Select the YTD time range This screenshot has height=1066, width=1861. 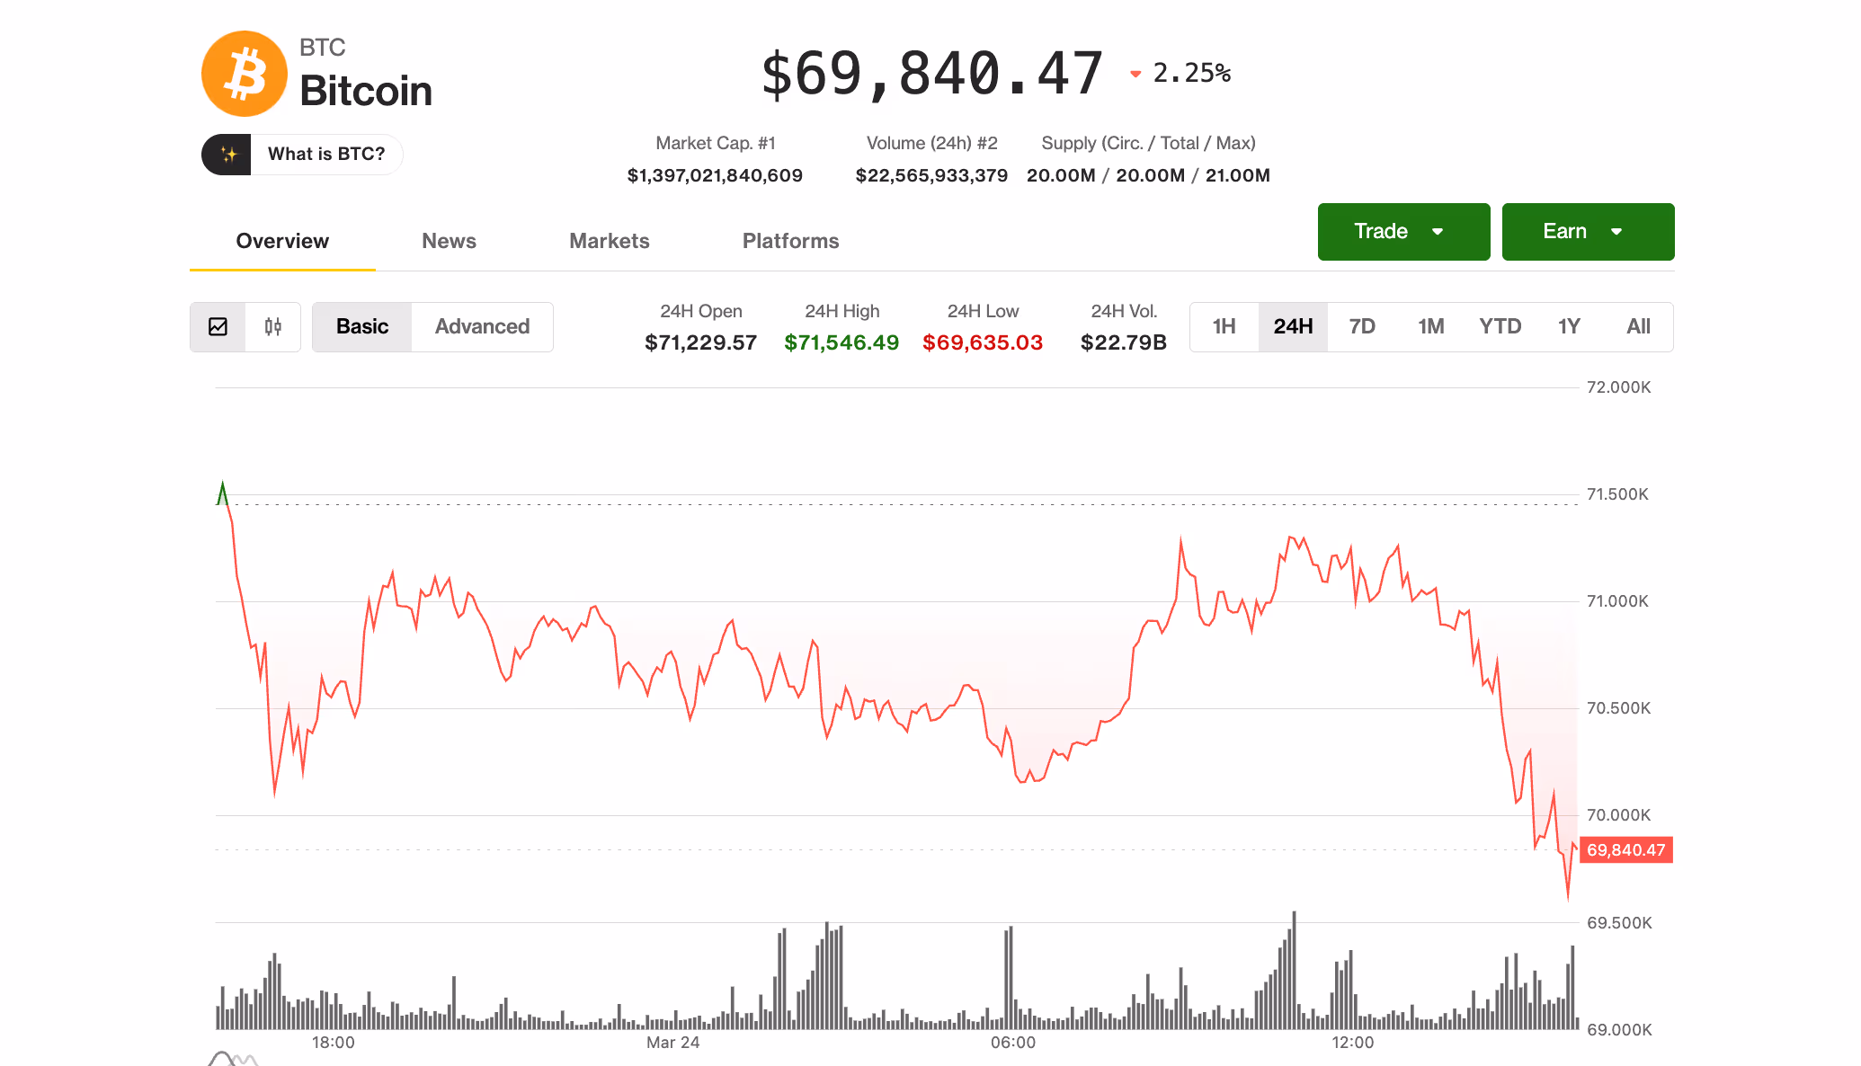1500,327
